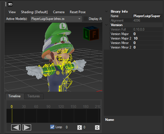Screen dimensions: 164x134
Task: Click the 3D viewport panel icon
Action: [x=10, y=4]
